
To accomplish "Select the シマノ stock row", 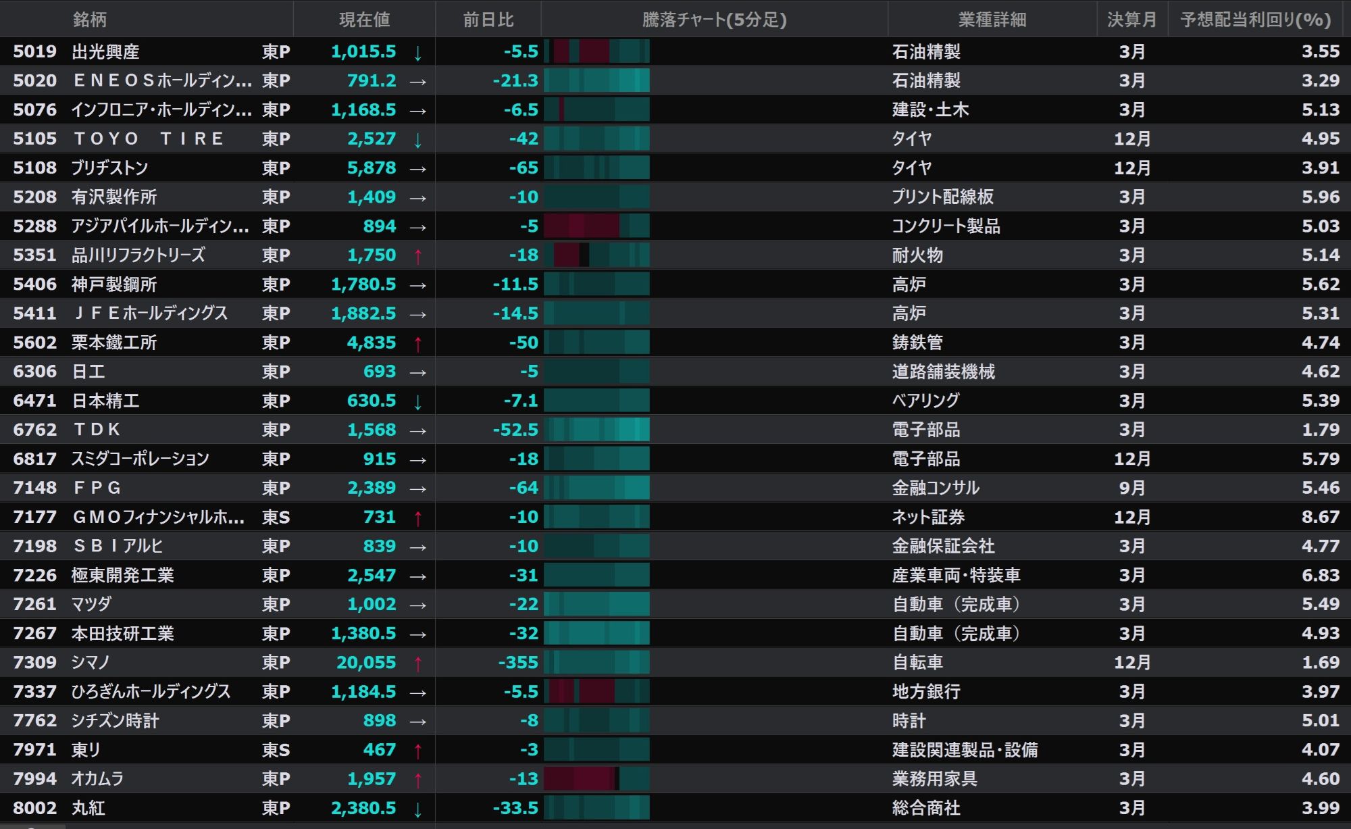I will pos(675,662).
